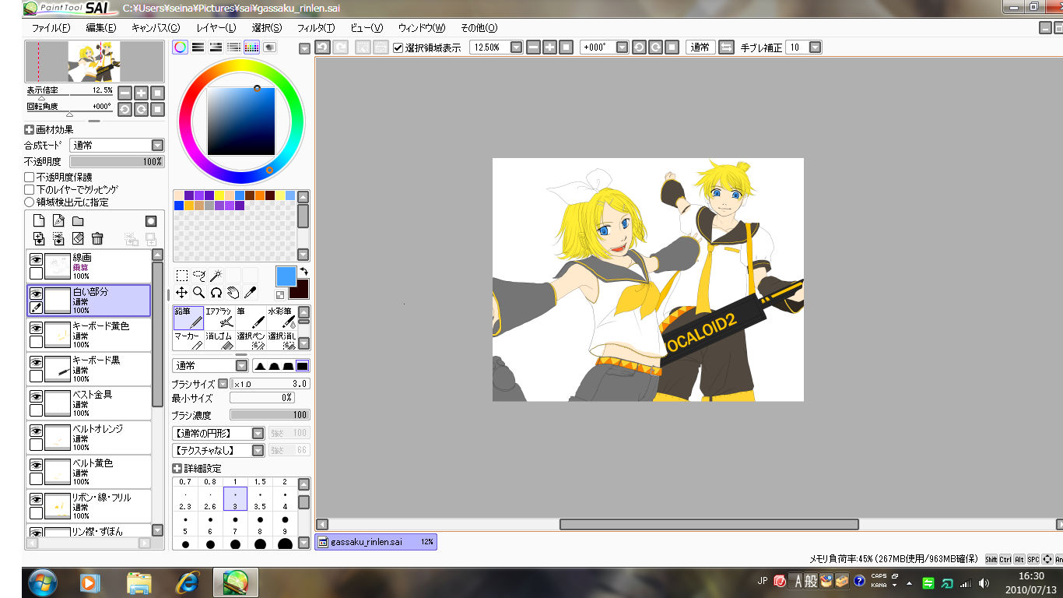Create a new linework layer

(58, 221)
